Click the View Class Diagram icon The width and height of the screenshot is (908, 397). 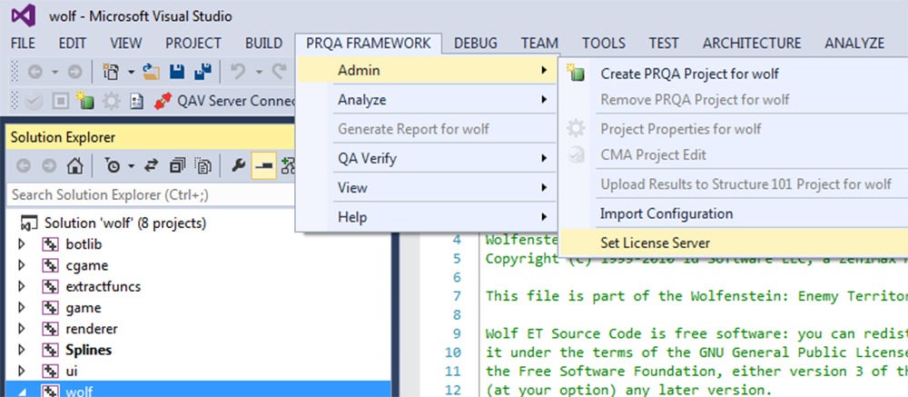288,166
